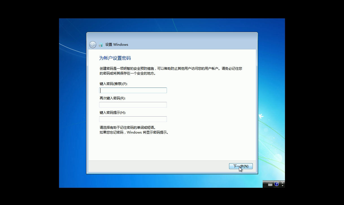Click the blue Help question-mark icon
This screenshot has width=344, height=205.
click(276, 184)
